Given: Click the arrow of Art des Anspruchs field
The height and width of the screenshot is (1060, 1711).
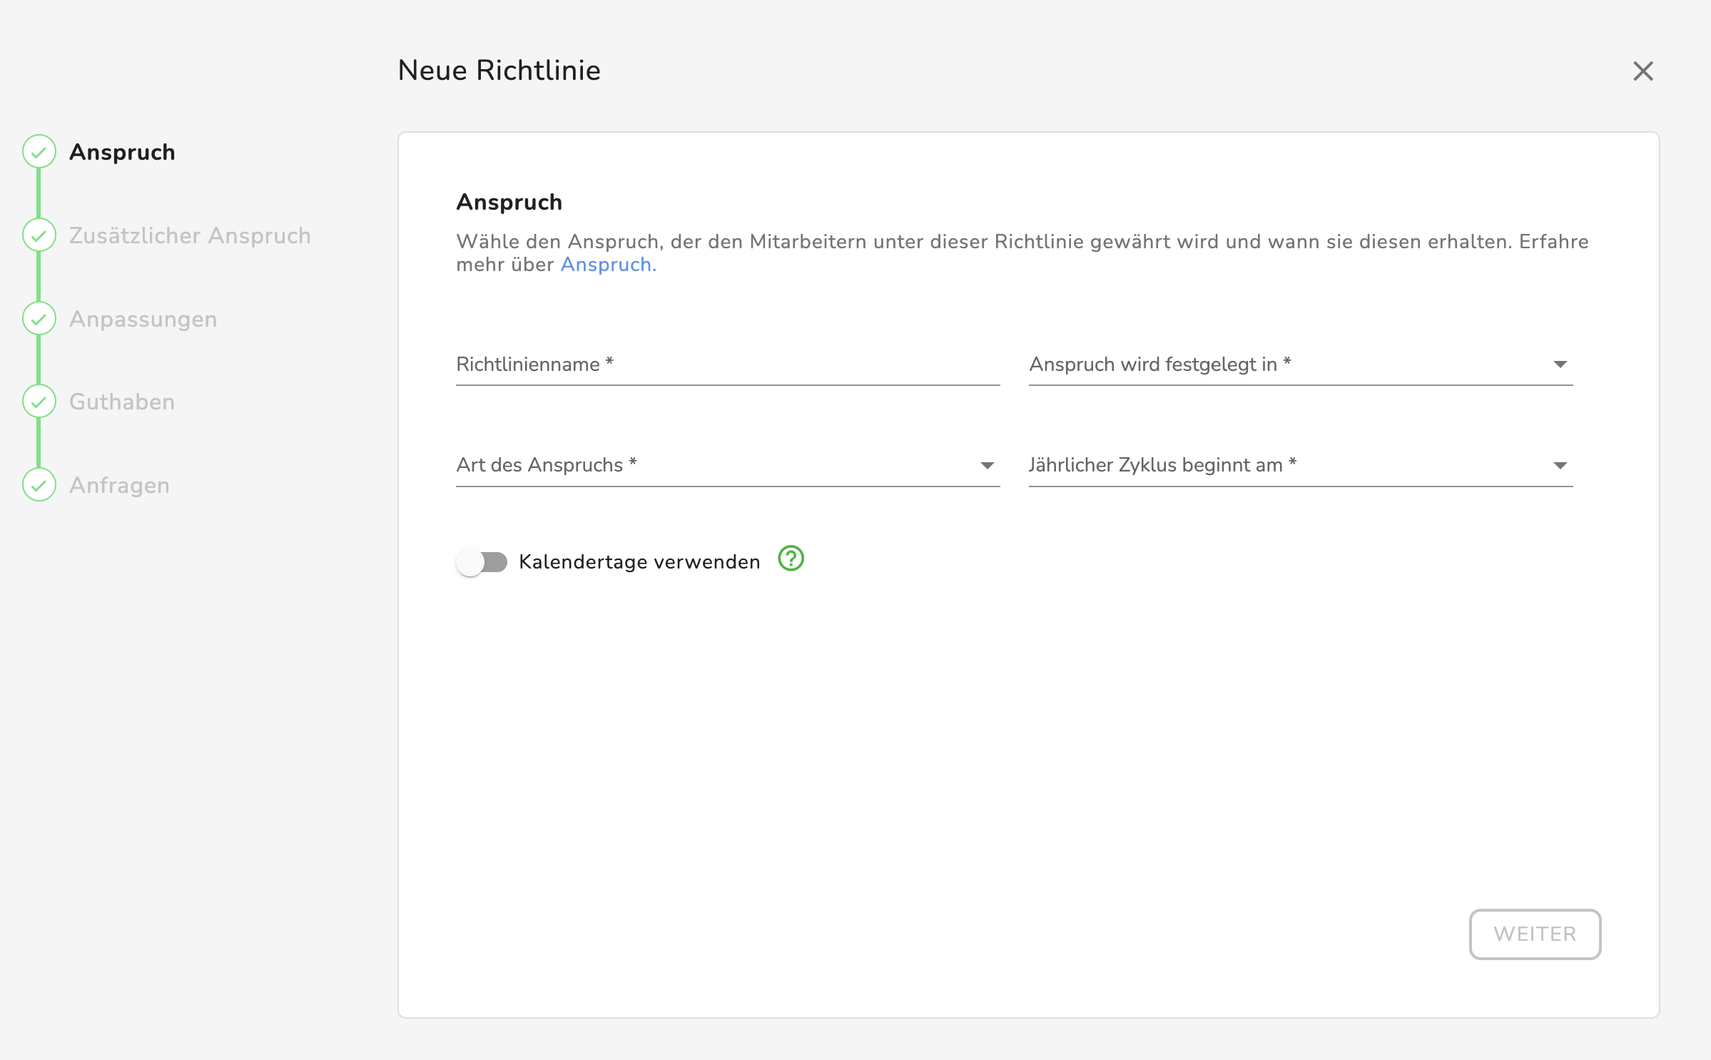Looking at the screenshot, I should (x=987, y=466).
